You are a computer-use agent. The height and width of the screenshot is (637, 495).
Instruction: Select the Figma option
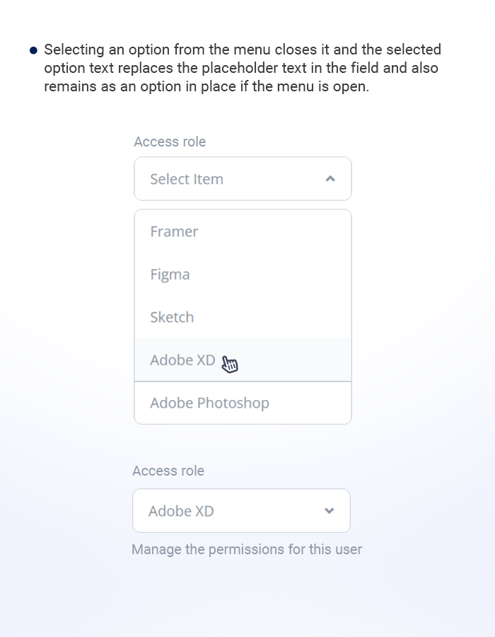[170, 275]
